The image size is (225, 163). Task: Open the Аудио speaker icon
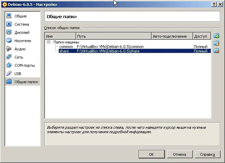click(x=9, y=49)
